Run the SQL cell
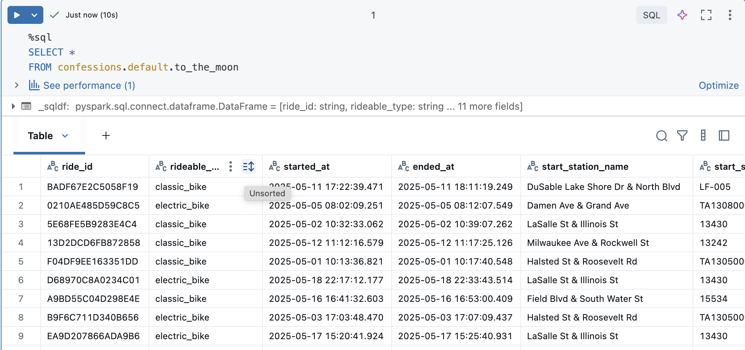 16,15
